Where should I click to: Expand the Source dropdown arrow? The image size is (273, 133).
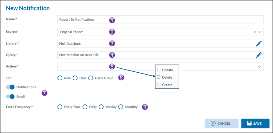click(259, 32)
